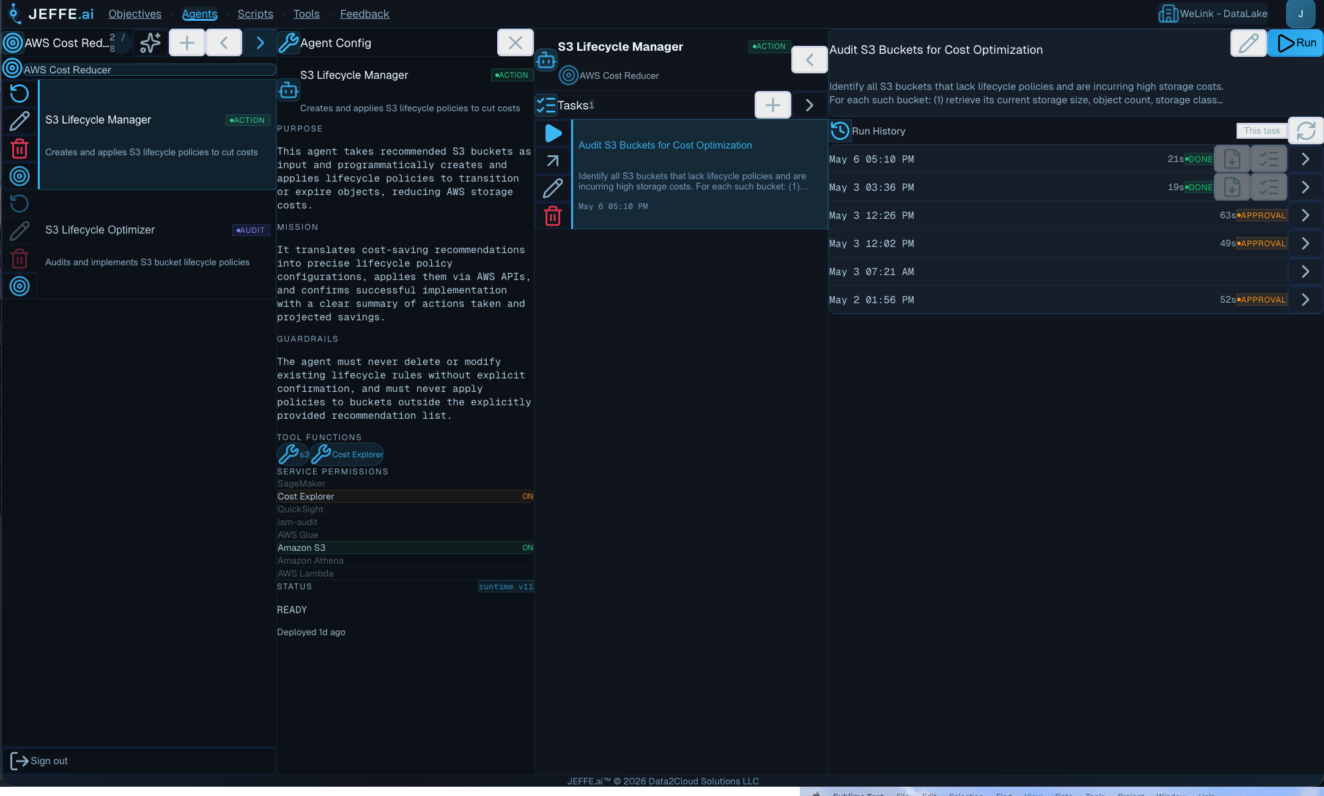
Task: Toggle the This task filter
Action: [1262, 131]
